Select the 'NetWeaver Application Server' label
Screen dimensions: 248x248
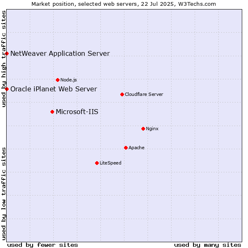[60, 53]
